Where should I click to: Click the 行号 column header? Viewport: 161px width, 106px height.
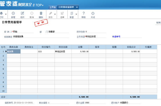click(3, 47)
